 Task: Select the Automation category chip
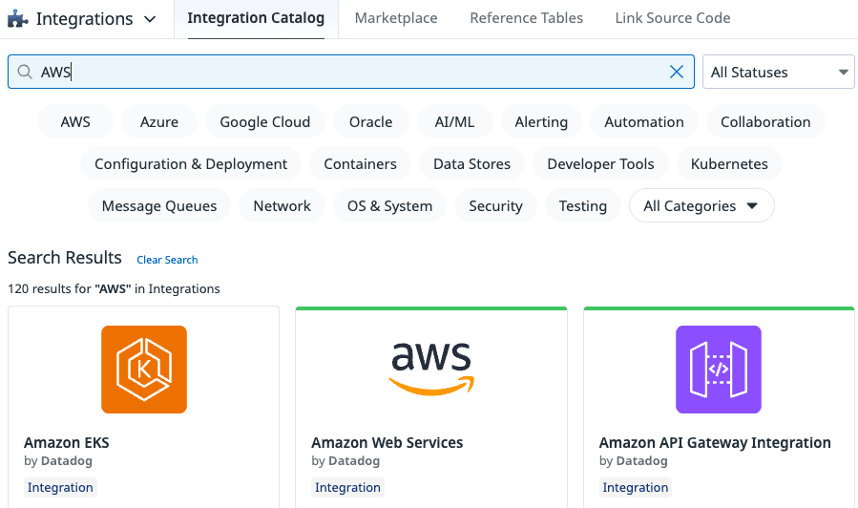tap(644, 121)
